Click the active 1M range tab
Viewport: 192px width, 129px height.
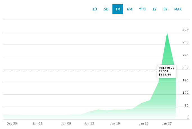click(x=118, y=9)
